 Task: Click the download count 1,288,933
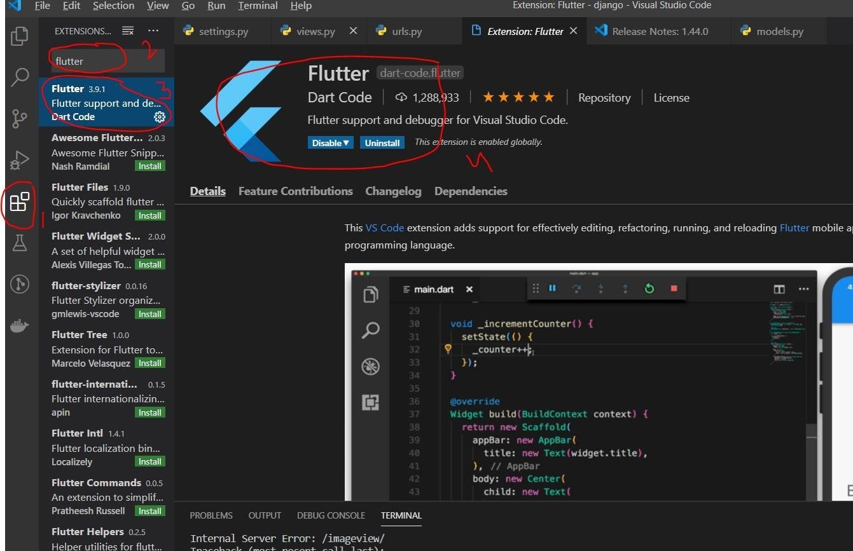(x=427, y=97)
